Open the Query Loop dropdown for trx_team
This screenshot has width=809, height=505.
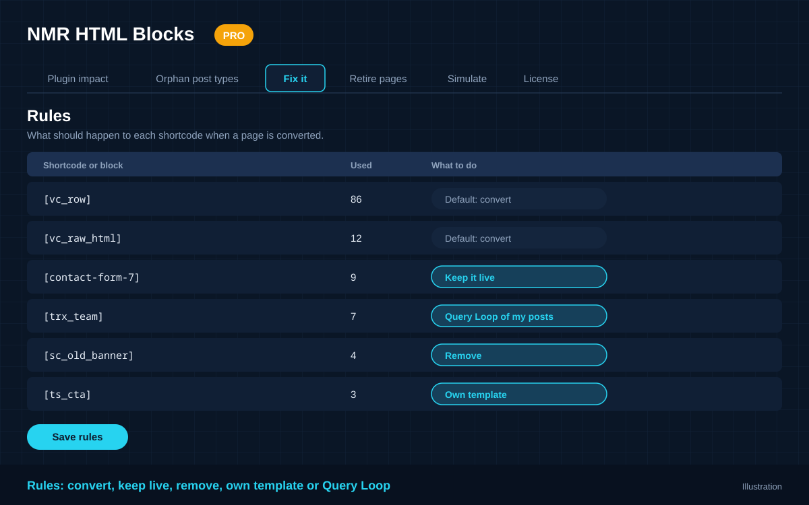[x=519, y=316]
